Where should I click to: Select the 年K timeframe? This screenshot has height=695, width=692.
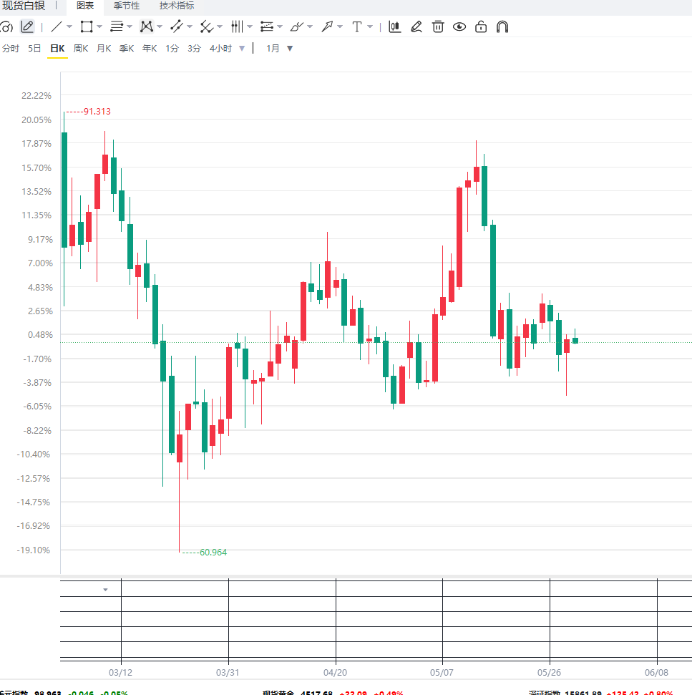point(150,48)
